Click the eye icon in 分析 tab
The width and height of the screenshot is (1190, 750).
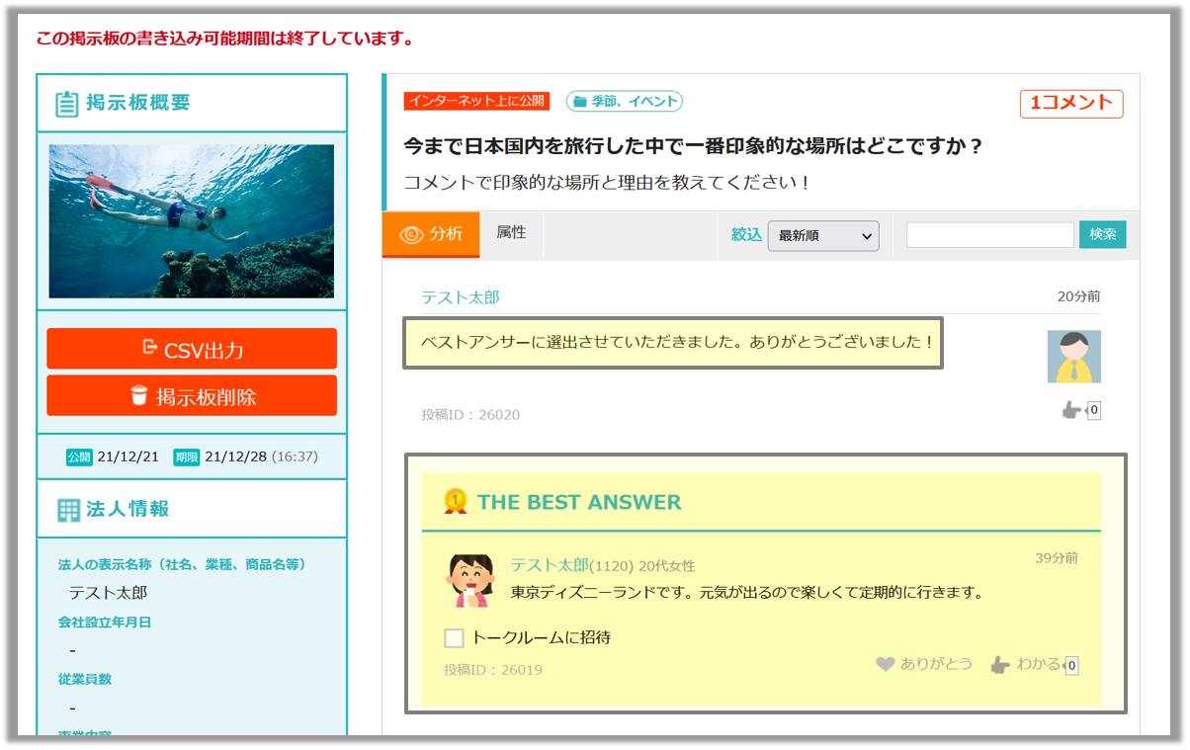[411, 235]
